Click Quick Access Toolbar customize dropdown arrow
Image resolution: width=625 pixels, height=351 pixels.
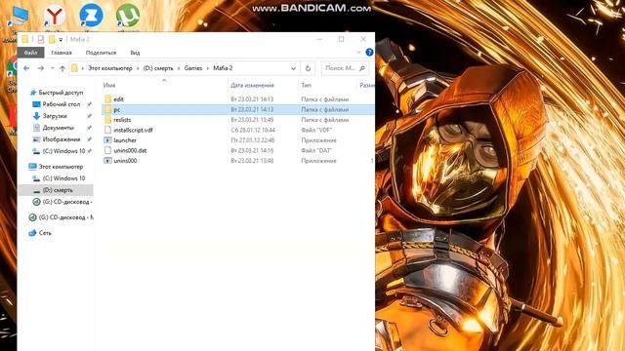pos(61,39)
